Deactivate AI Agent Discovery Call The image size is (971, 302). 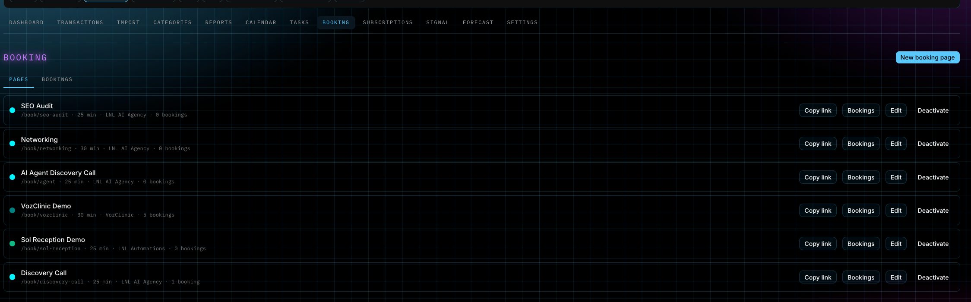click(x=933, y=177)
